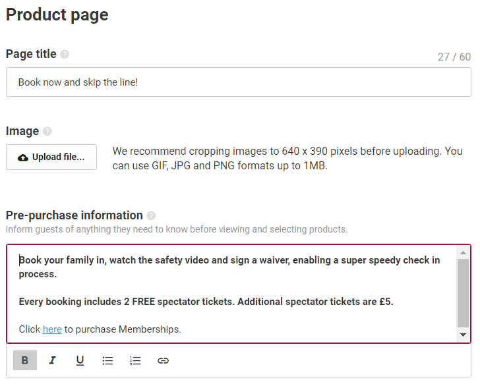480x386 pixels.
Task: Click the 'Pre-purchase information' label
Action: tap(75, 215)
